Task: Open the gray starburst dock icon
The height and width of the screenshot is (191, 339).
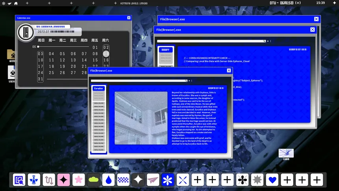Action: 257,180
